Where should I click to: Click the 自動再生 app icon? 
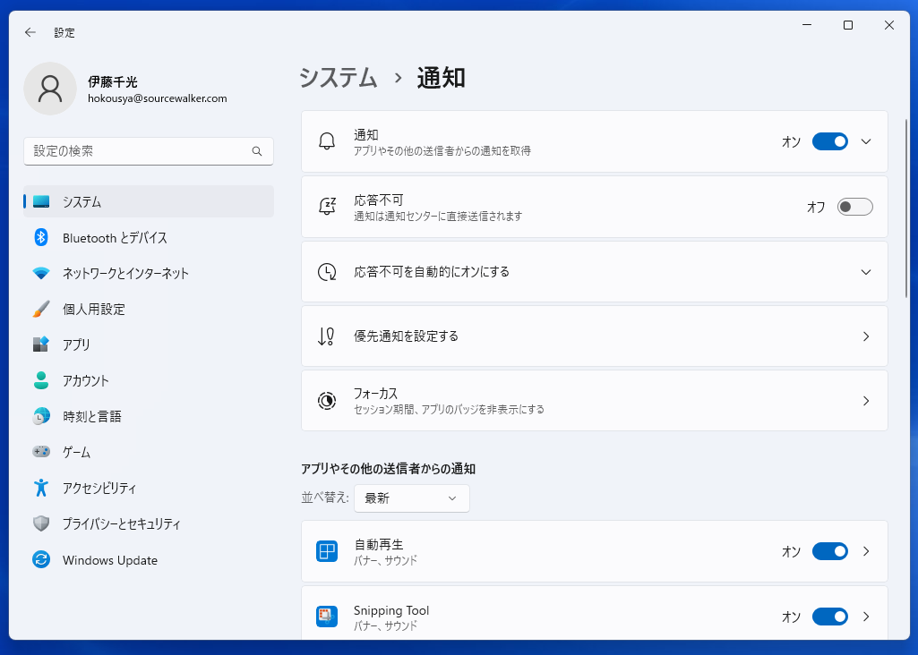point(327,551)
